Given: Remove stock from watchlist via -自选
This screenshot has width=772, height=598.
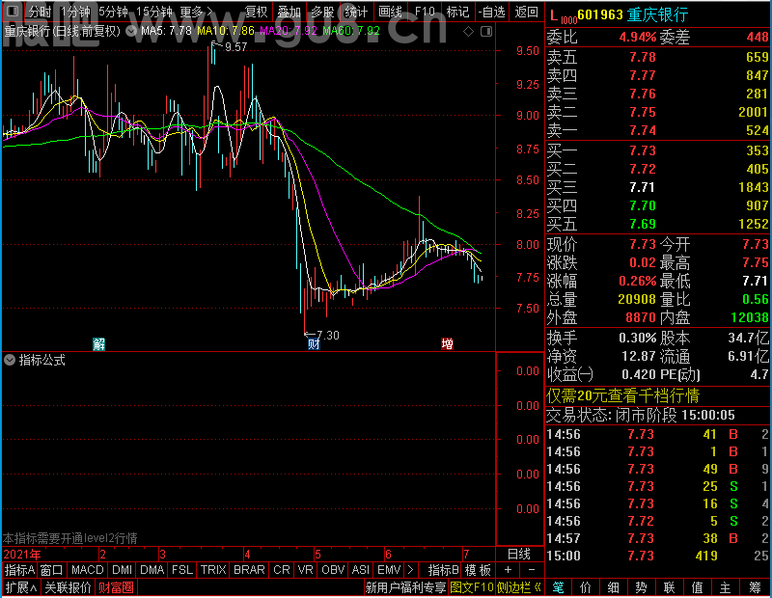Looking at the screenshot, I should [492, 12].
